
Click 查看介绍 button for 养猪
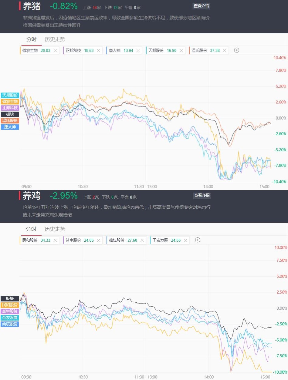pos(201,6)
